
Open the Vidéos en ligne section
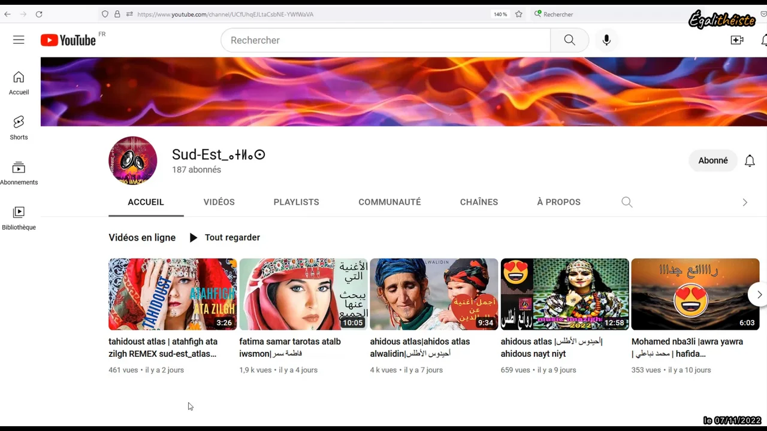(142, 238)
